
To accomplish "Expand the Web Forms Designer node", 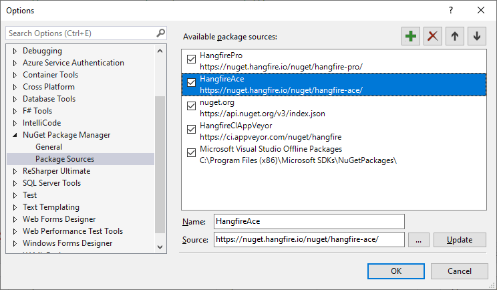I will pyautogui.click(x=15, y=219).
